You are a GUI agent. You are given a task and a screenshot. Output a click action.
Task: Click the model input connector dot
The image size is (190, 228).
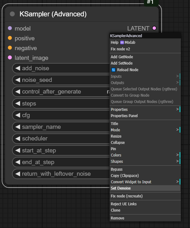tap(10, 28)
